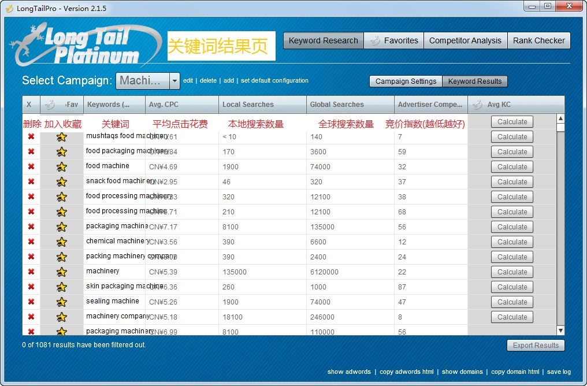Sort by Keywords column header
Image resolution: width=587 pixels, height=386 pixels.
pyautogui.click(x=114, y=105)
